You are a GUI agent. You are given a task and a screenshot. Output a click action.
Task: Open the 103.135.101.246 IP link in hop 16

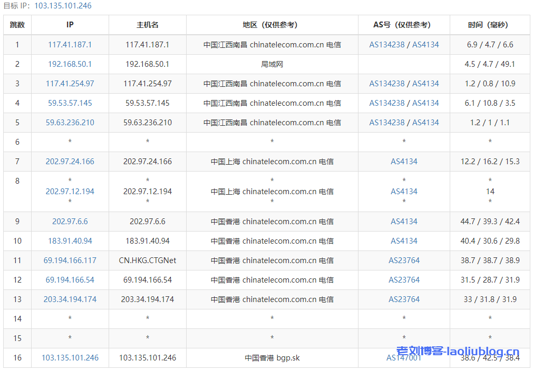point(70,358)
